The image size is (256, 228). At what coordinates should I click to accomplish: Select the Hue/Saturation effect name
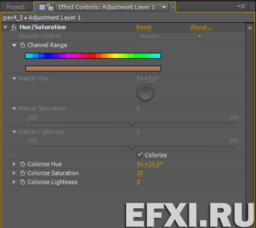(x=43, y=27)
